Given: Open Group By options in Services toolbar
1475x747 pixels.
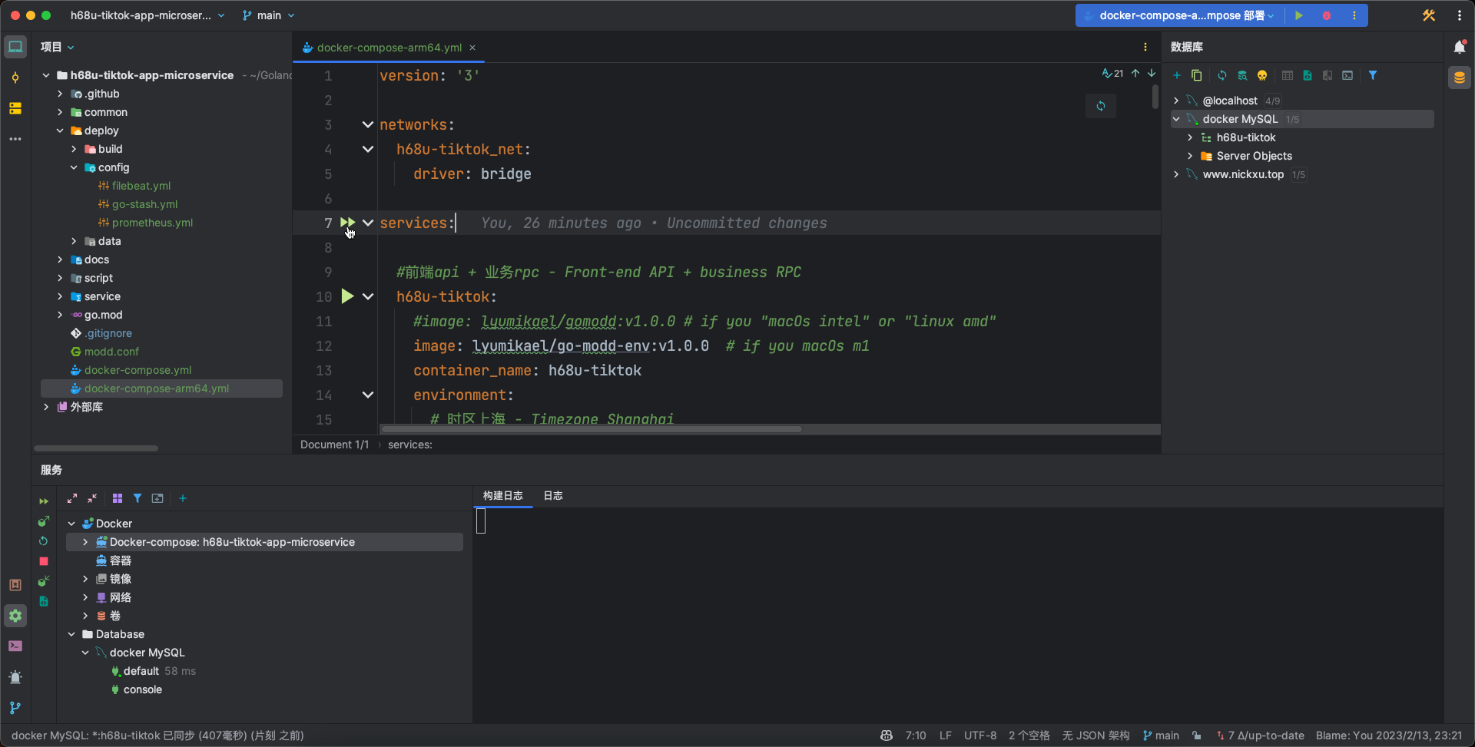Looking at the screenshot, I should (118, 498).
